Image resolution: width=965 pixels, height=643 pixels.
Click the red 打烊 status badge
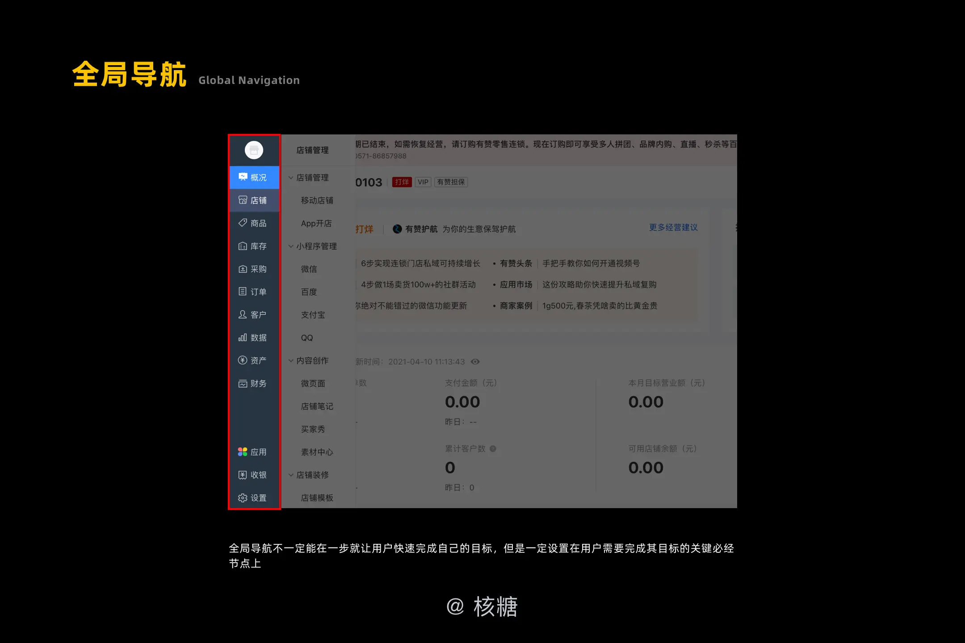tap(402, 182)
